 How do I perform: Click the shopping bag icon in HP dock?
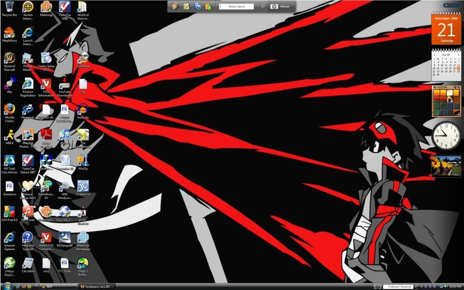208,6
